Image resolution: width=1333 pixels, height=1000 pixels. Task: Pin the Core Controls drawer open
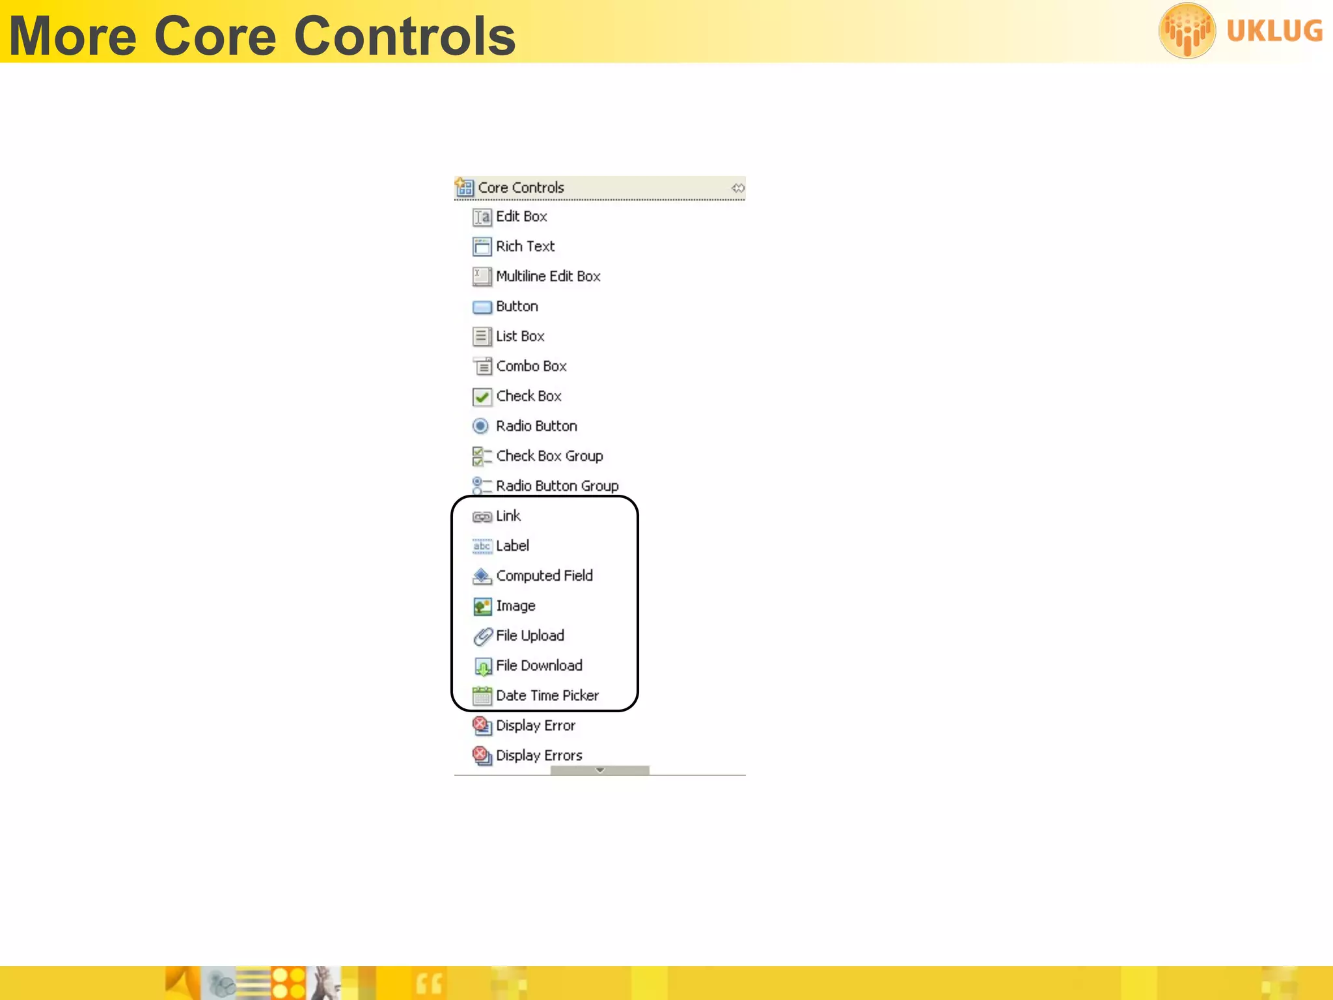[737, 188]
